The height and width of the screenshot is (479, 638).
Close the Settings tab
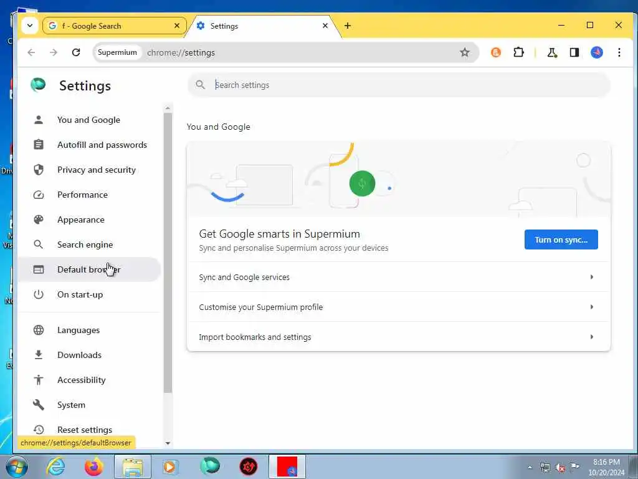point(325,26)
